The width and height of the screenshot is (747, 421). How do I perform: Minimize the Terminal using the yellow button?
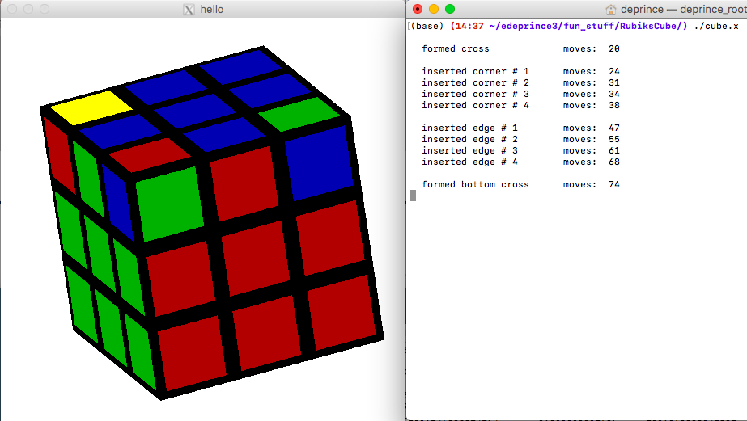tap(434, 9)
